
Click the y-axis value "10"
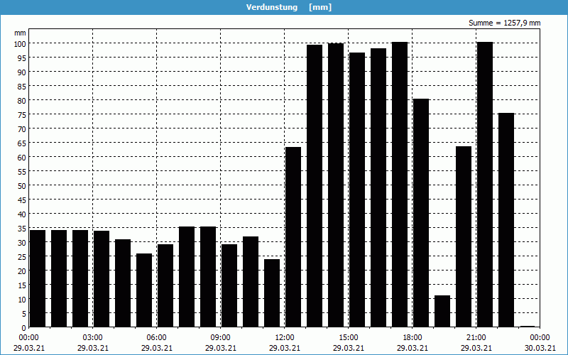coord(22,299)
